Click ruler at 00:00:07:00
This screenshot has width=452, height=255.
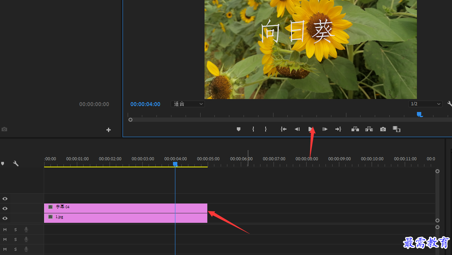[x=274, y=159]
